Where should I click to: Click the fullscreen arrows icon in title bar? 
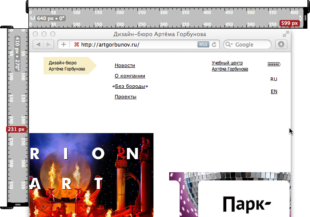coord(286,34)
